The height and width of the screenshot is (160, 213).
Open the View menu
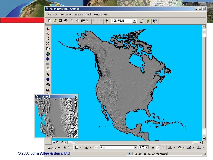pyautogui.click(x=62, y=15)
